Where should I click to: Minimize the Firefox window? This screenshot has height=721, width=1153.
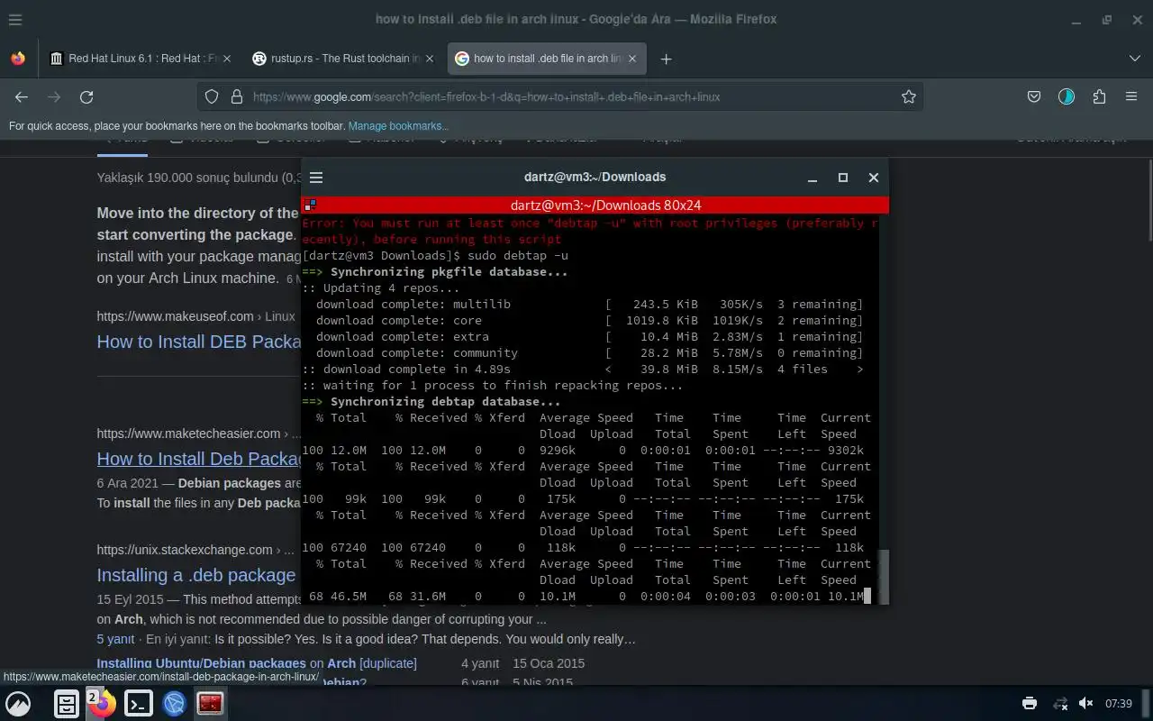coord(1076,19)
